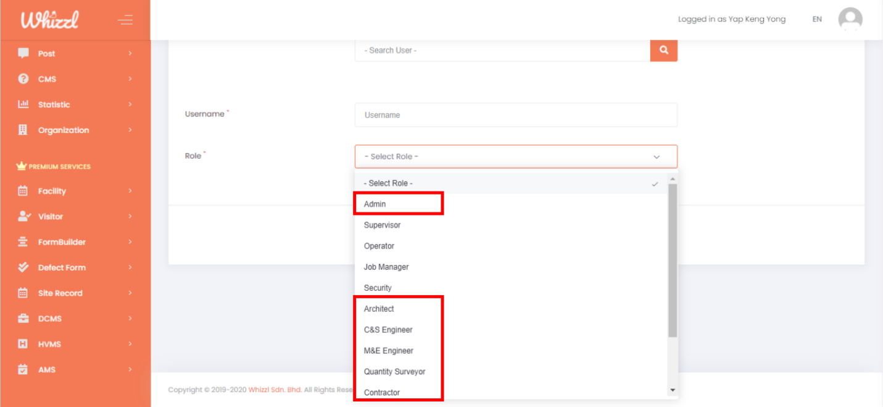Switch language using the EN button
Viewport: 883px width, 407px height.
816,20
